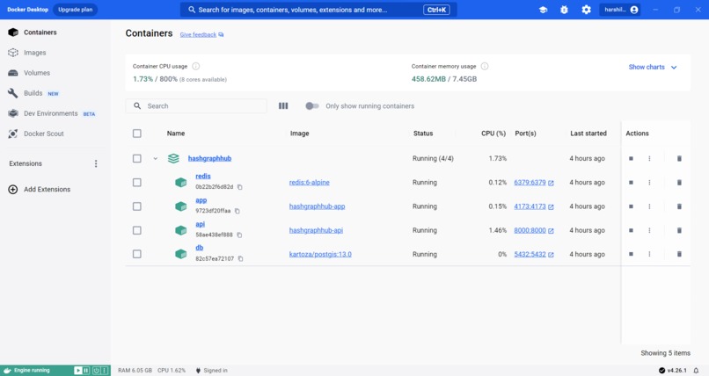Screen dimensions: 709x376
Task: Tick the checkbox for the db container
Action: click(137, 254)
